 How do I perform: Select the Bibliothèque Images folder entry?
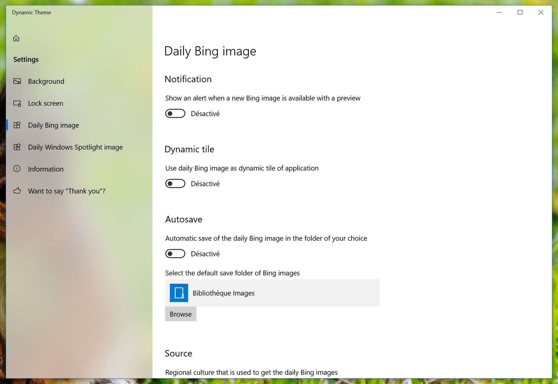272,293
